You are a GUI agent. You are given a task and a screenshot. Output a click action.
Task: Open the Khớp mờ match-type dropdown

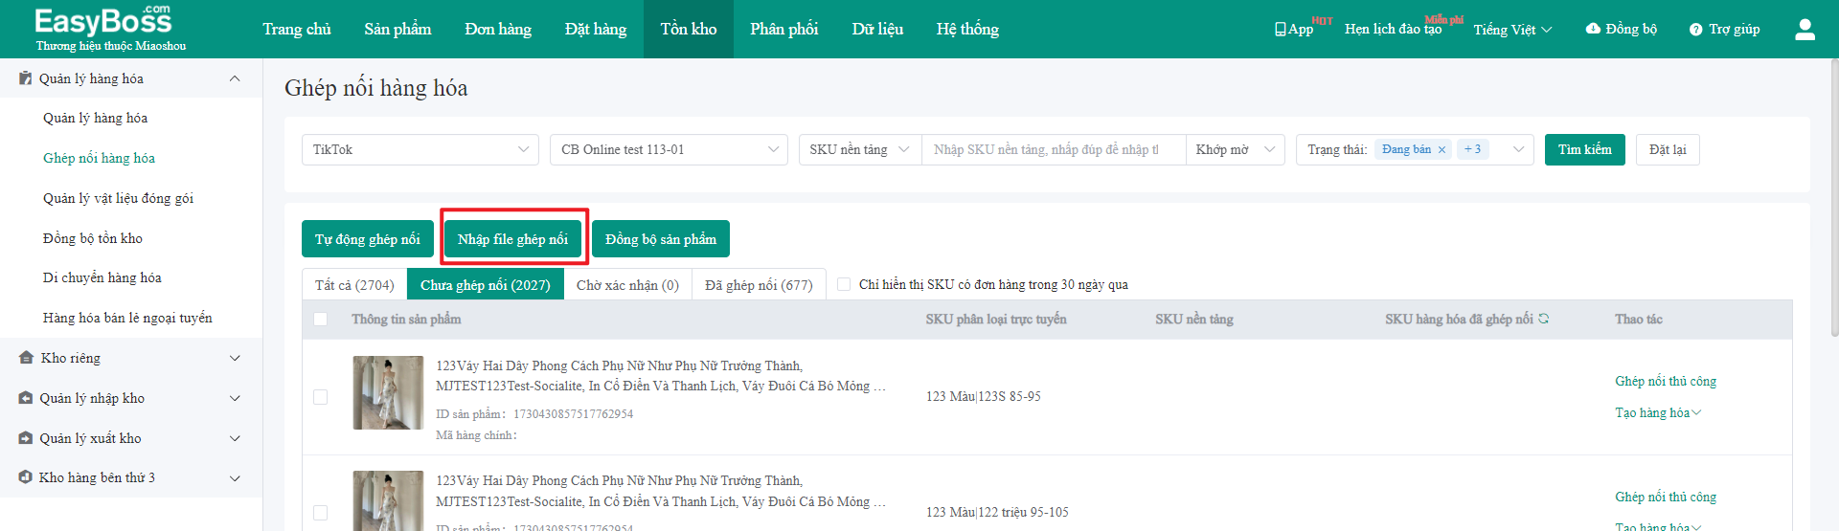coord(1235,149)
